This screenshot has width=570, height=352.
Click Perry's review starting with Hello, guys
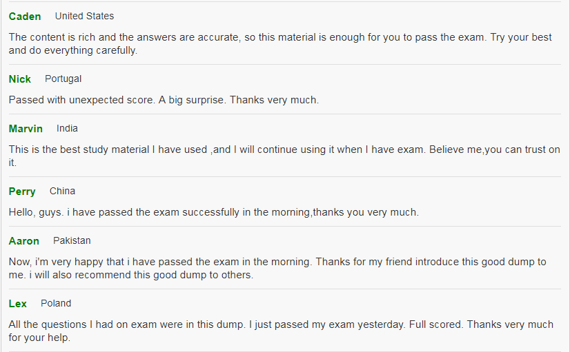[214, 212]
